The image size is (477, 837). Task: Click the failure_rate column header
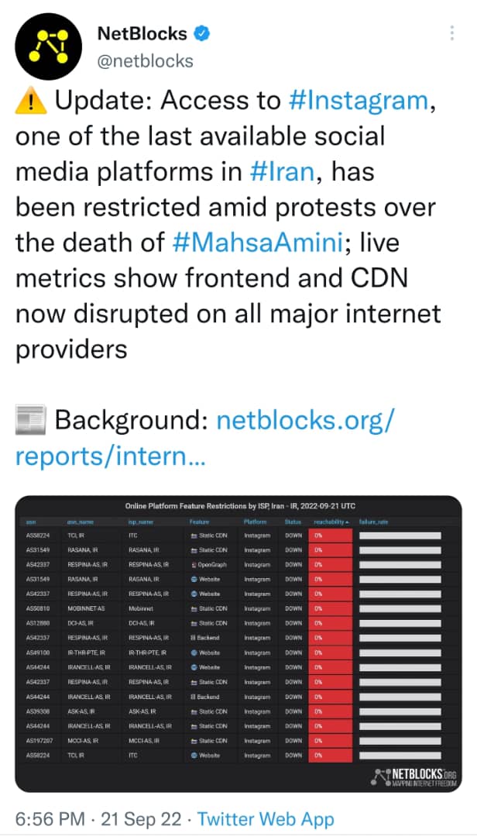[x=372, y=522]
